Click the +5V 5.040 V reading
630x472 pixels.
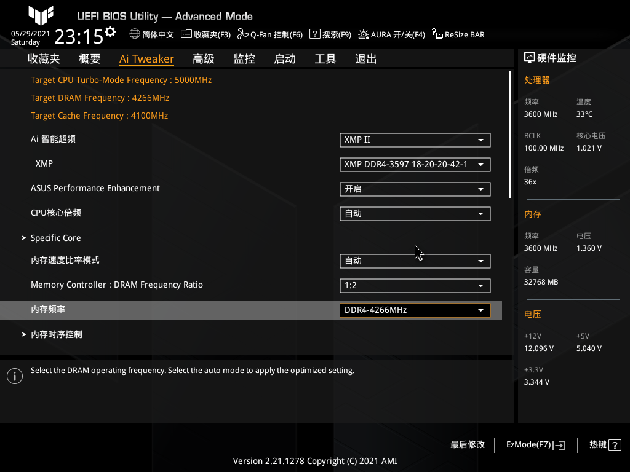[x=589, y=348]
